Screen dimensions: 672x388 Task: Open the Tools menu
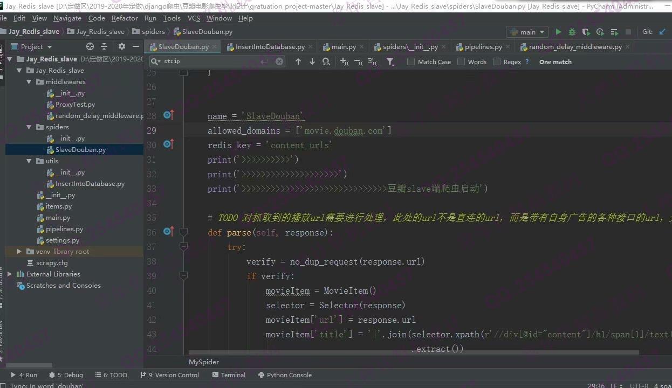172,18
